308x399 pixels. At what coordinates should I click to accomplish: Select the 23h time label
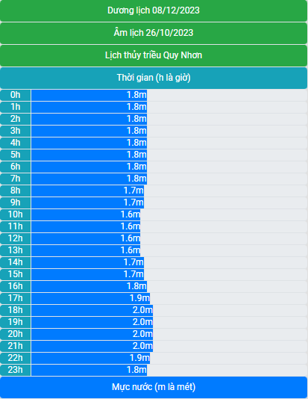click(x=15, y=370)
